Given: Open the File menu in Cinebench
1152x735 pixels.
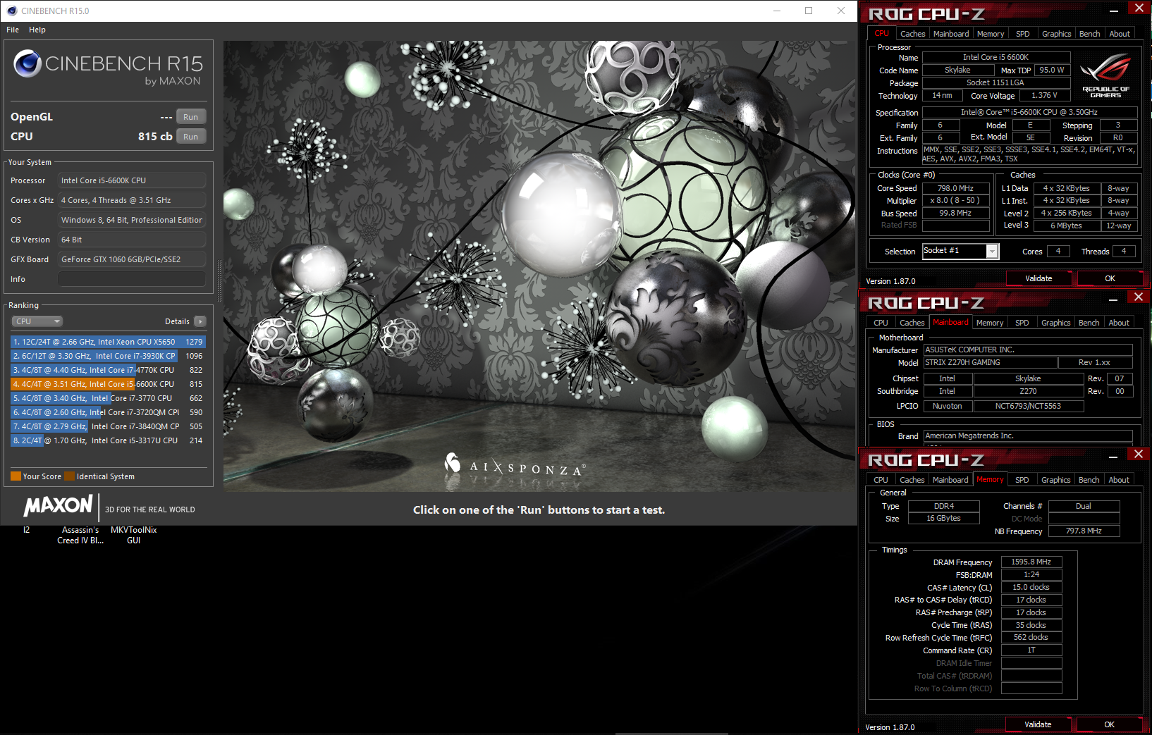Looking at the screenshot, I should [13, 30].
